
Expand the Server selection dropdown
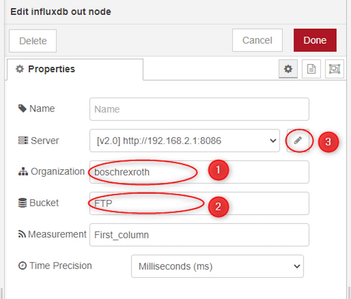(185, 141)
